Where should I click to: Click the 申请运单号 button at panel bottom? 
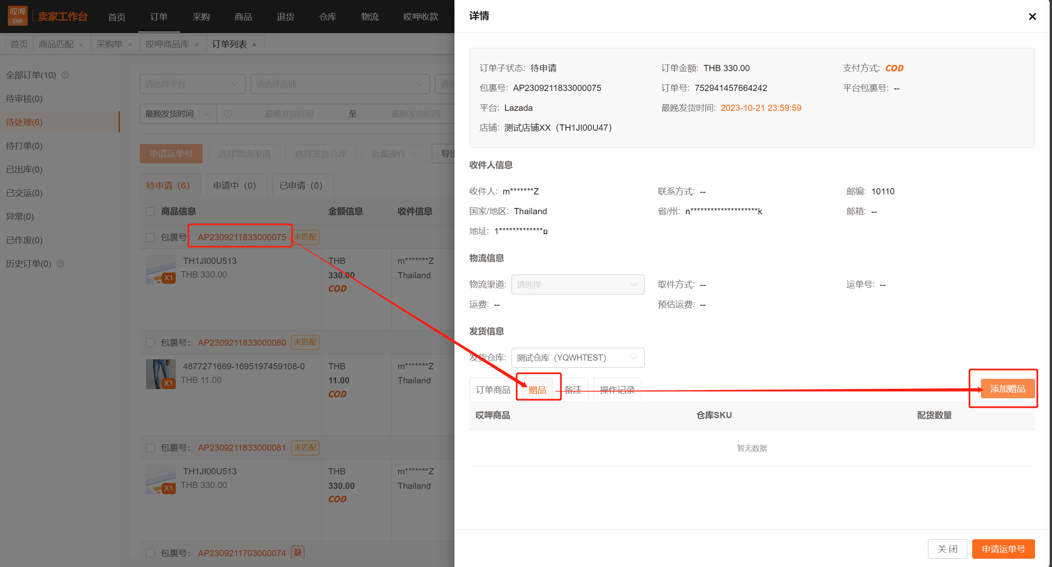[1003, 549]
